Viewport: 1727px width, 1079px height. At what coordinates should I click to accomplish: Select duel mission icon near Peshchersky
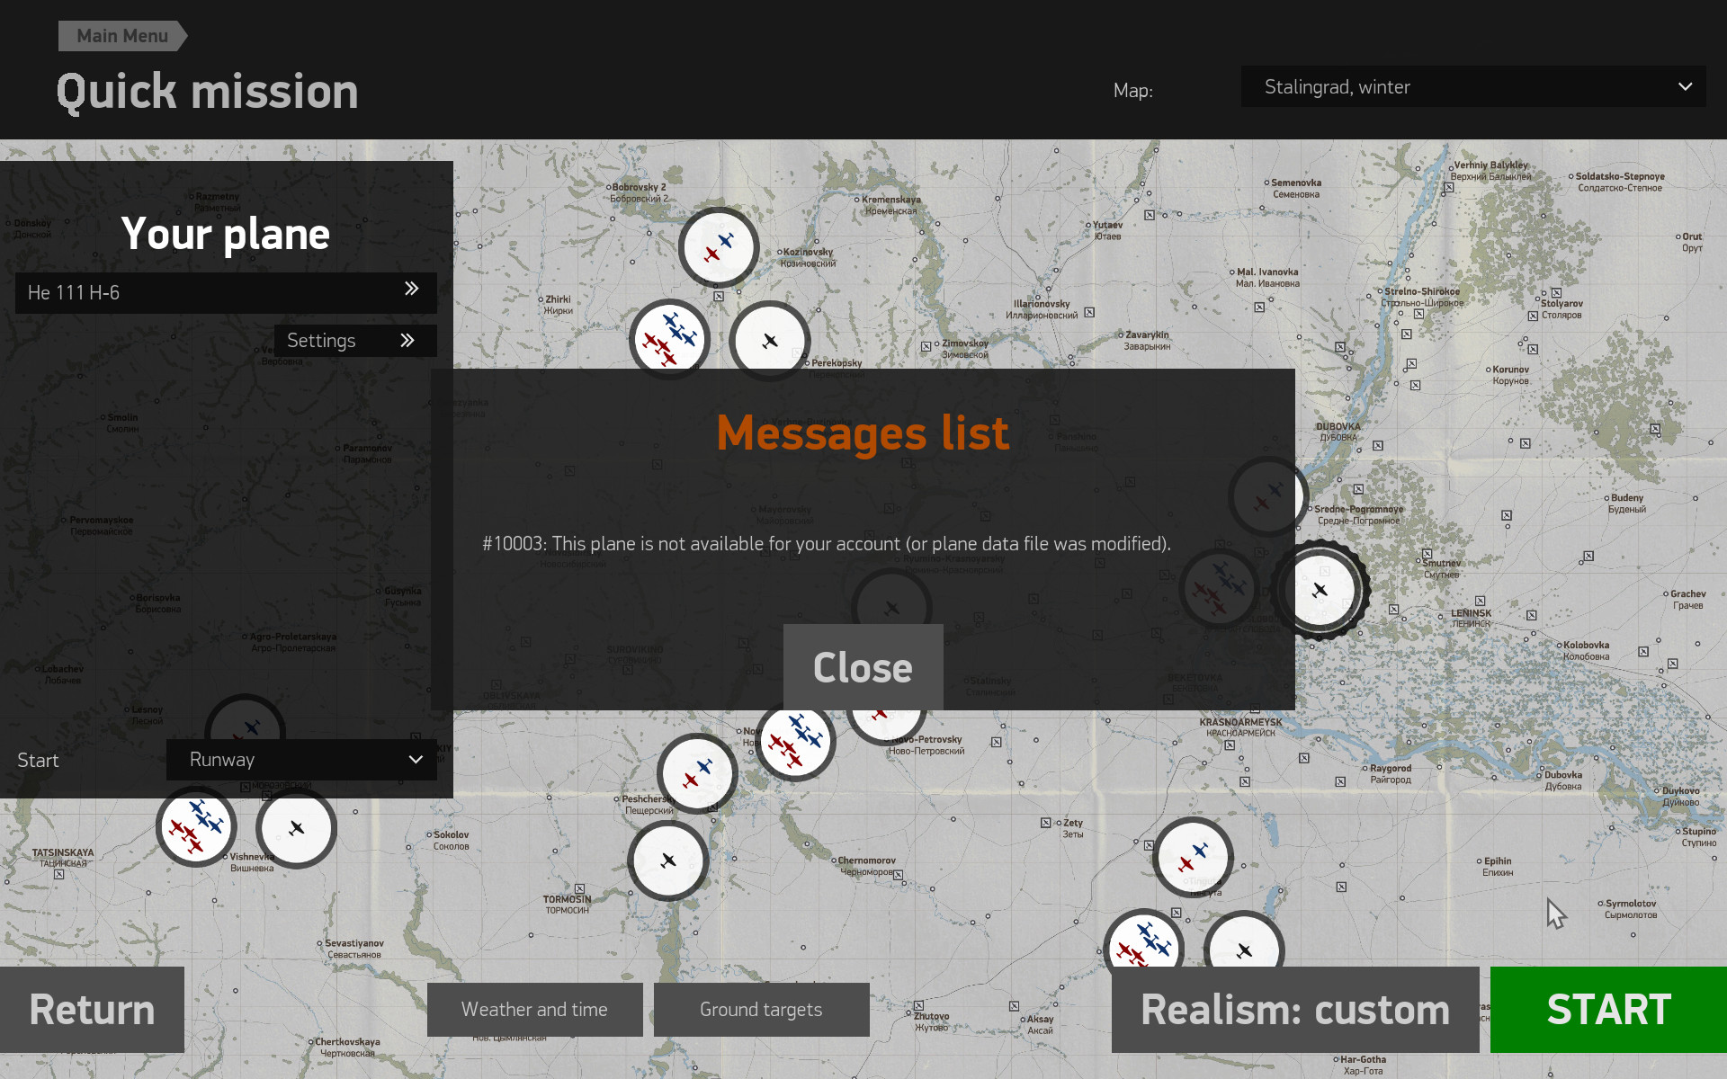pos(697,773)
